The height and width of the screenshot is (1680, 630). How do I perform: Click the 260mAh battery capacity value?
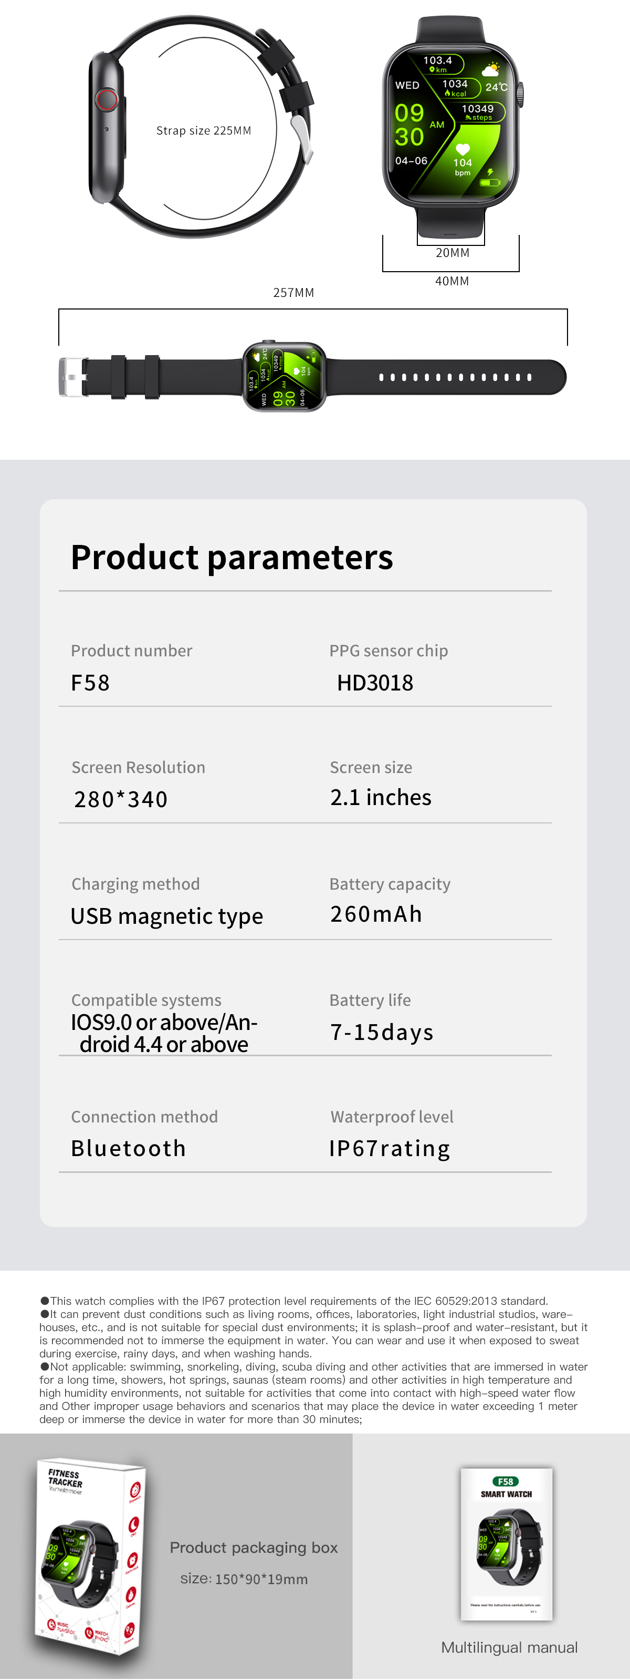pos(376,914)
